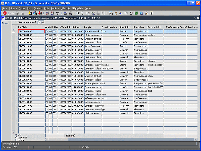This screenshot has width=201, height=151.
Task: Open the Blok menu
Action: [x=29, y=8]
